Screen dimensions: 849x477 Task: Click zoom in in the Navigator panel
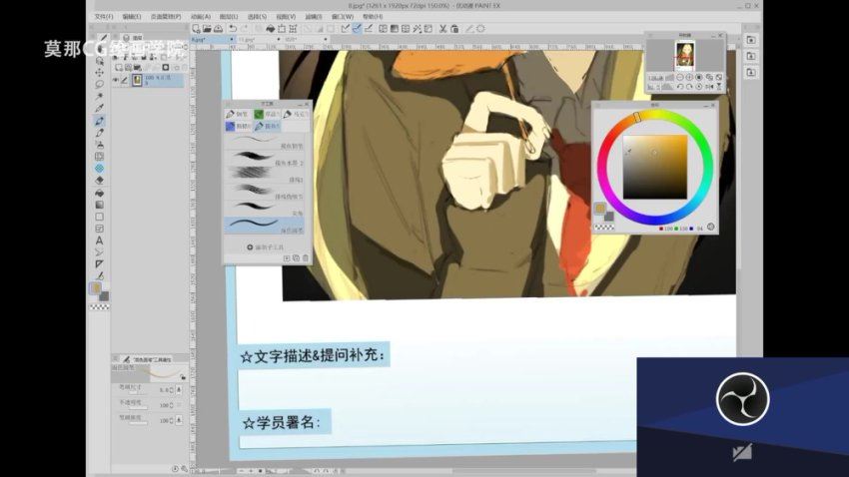(689, 77)
